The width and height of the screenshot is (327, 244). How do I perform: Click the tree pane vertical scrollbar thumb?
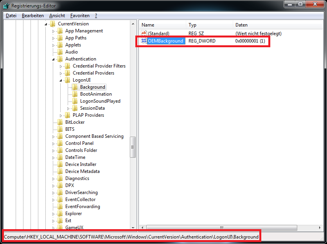click(x=133, y=147)
